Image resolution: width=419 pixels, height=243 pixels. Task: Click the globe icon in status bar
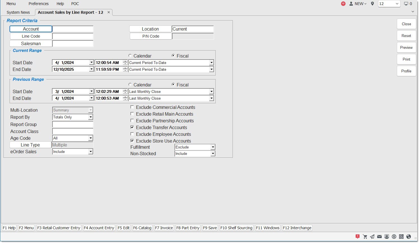[x=409, y=237]
